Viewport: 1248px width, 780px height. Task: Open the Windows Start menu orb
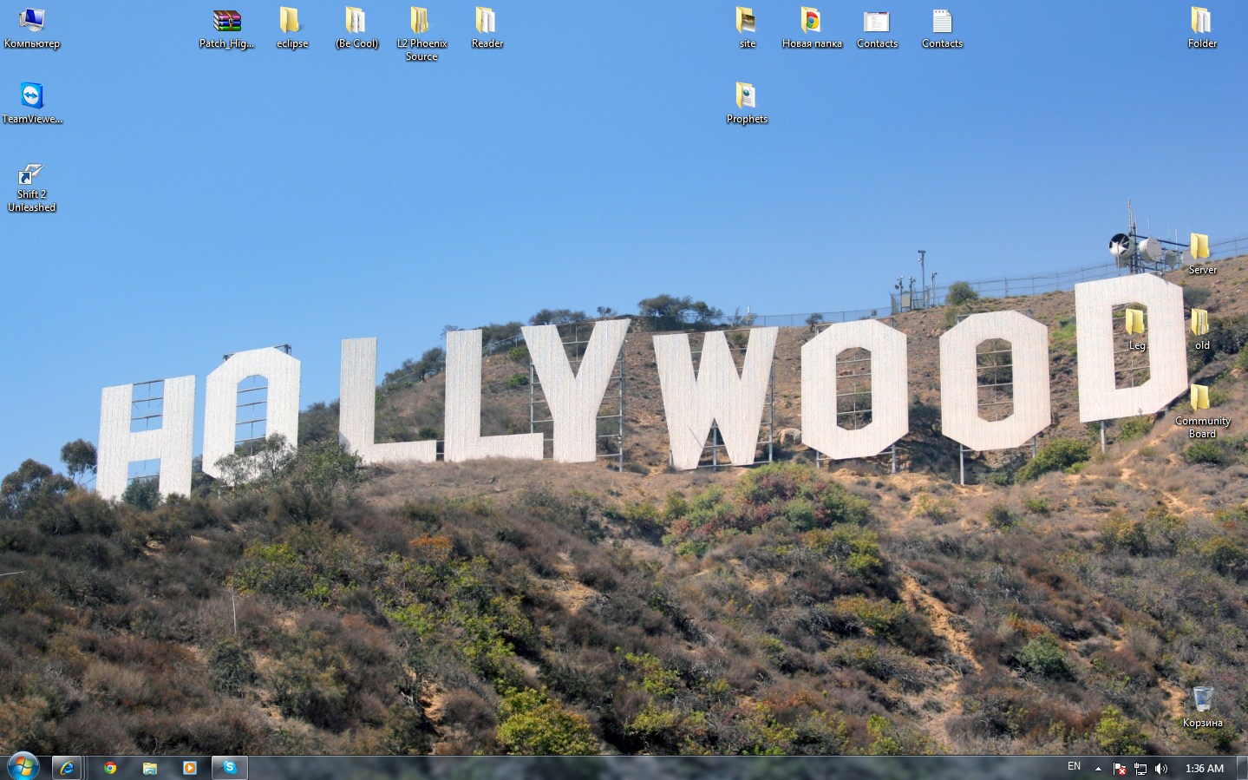pos(23,767)
